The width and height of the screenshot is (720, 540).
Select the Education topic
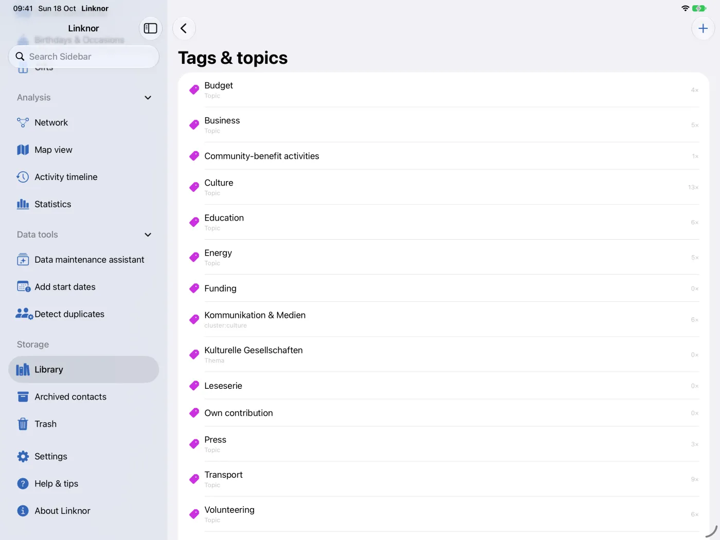coord(444,222)
